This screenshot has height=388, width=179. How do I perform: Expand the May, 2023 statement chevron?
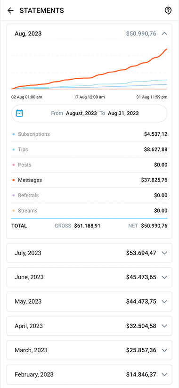(x=164, y=301)
